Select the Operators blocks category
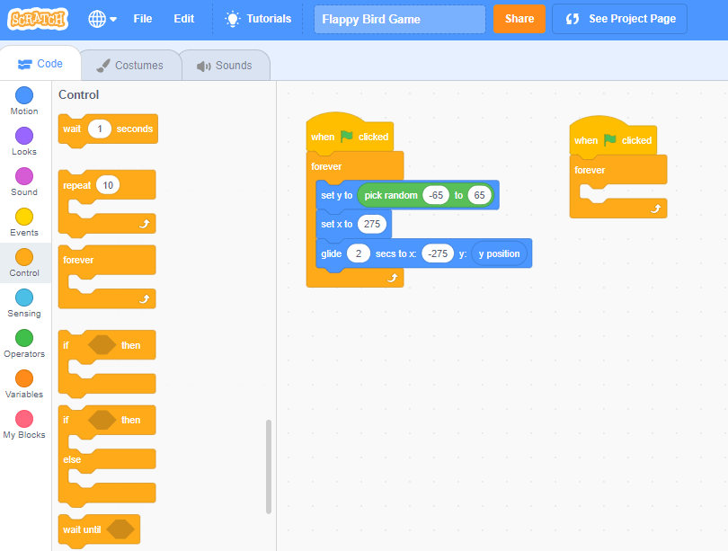728x551 pixels. coord(24,343)
